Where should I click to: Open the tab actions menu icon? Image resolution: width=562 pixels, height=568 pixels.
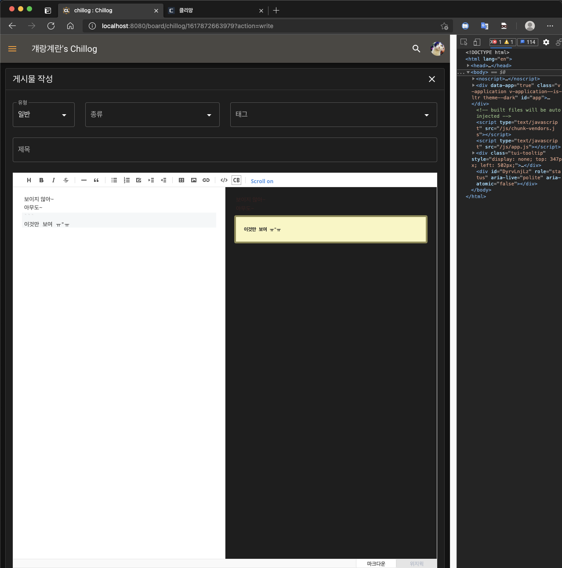tap(48, 11)
